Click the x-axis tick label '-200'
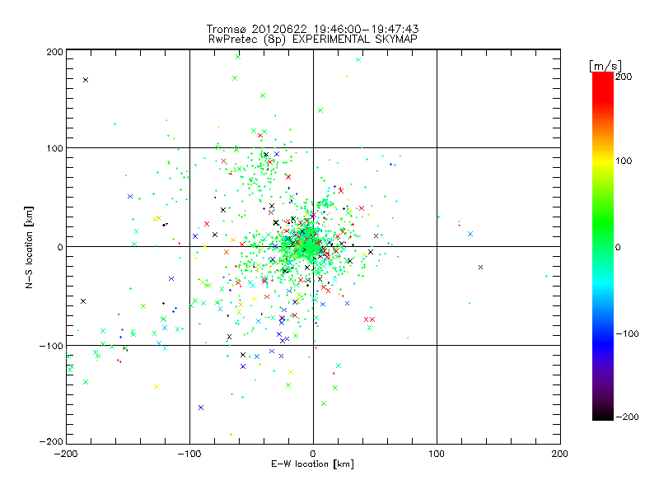Viewport: 659px width, 494px height. tap(66, 454)
